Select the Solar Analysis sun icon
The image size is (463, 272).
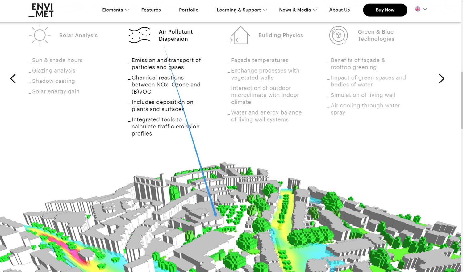click(x=40, y=35)
